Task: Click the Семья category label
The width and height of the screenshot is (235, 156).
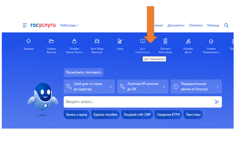Action: 120,49
